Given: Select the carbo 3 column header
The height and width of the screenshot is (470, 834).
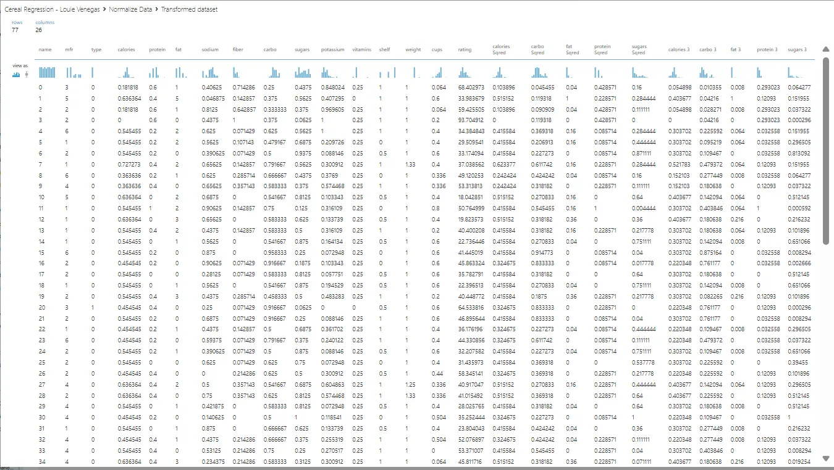Looking at the screenshot, I should pyautogui.click(x=708, y=49).
